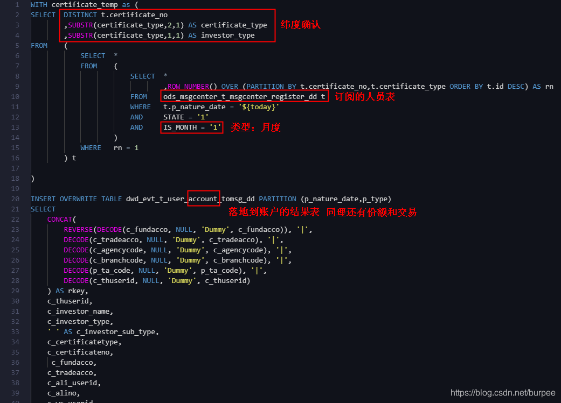This screenshot has height=403, width=561.
Task: Click 'c_ali_userid,' on line 38
Action: pyautogui.click(x=74, y=383)
